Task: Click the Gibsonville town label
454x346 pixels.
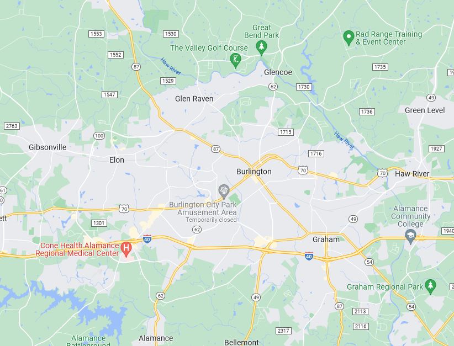Action: coord(47,147)
